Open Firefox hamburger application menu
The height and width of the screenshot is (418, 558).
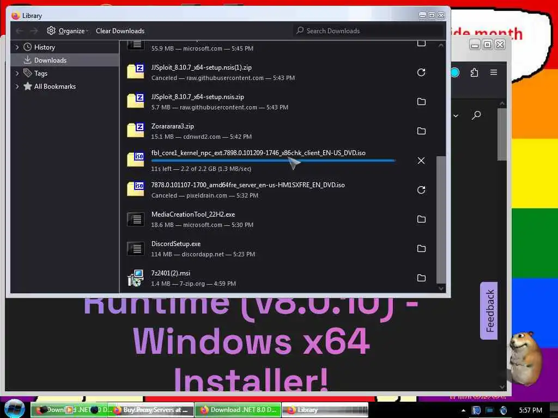pyautogui.click(x=494, y=72)
